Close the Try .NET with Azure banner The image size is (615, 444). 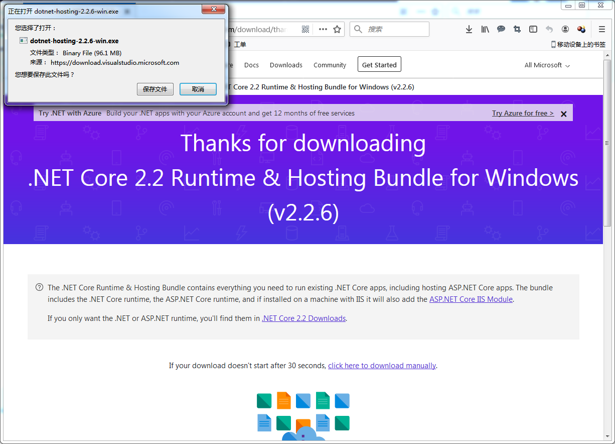[x=563, y=114]
